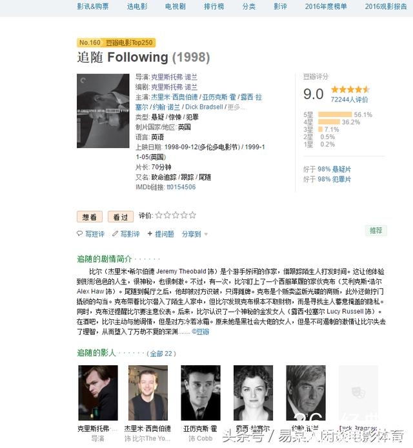Mark movie as 看过

click(121, 217)
